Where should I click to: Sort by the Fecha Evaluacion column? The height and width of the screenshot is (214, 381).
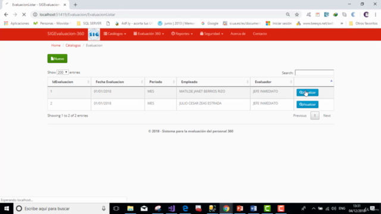point(118,82)
